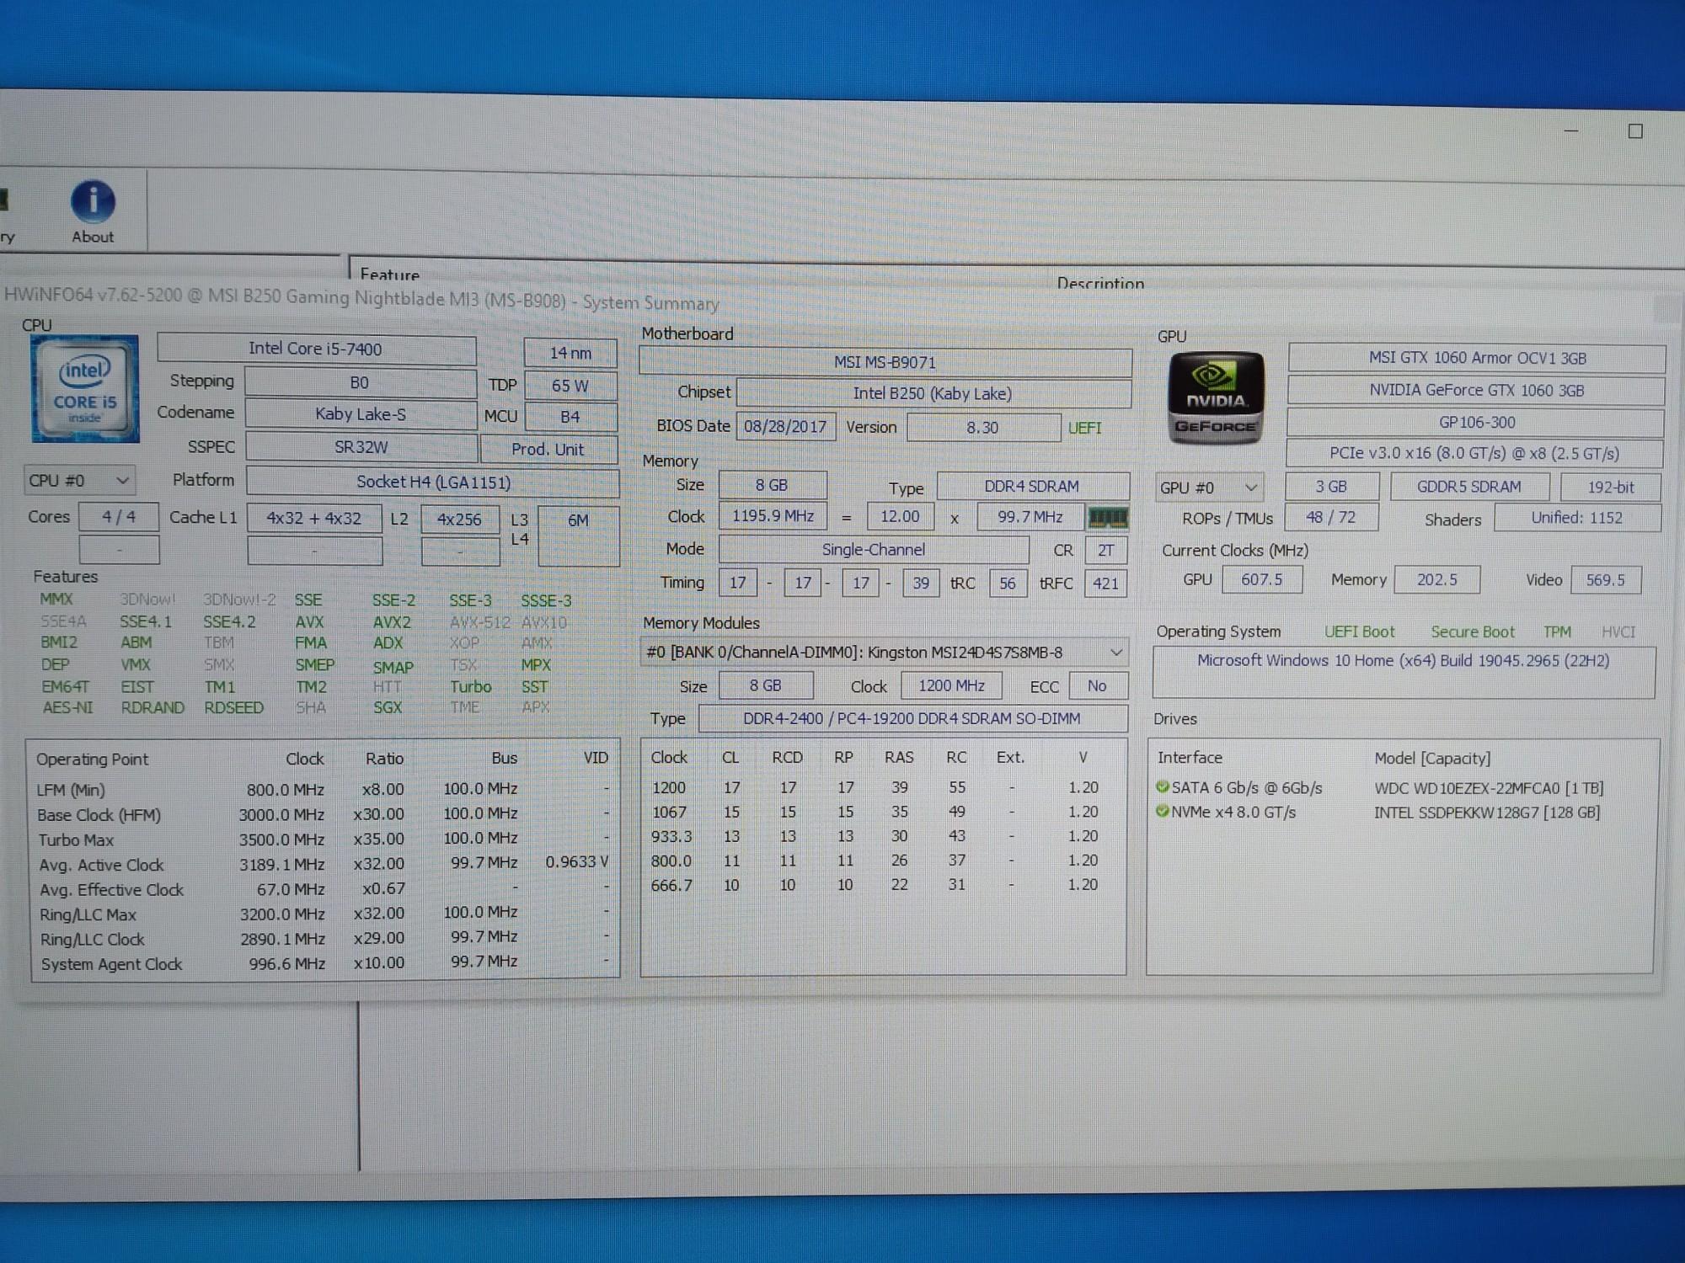The height and width of the screenshot is (1263, 1685).
Task: Select the BIOS date 08/28/2017 value
Action: pyautogui.click(x=785, y=426)
